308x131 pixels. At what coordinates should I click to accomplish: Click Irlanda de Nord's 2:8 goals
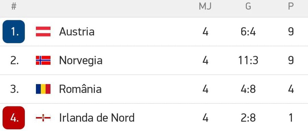(248, 118)
